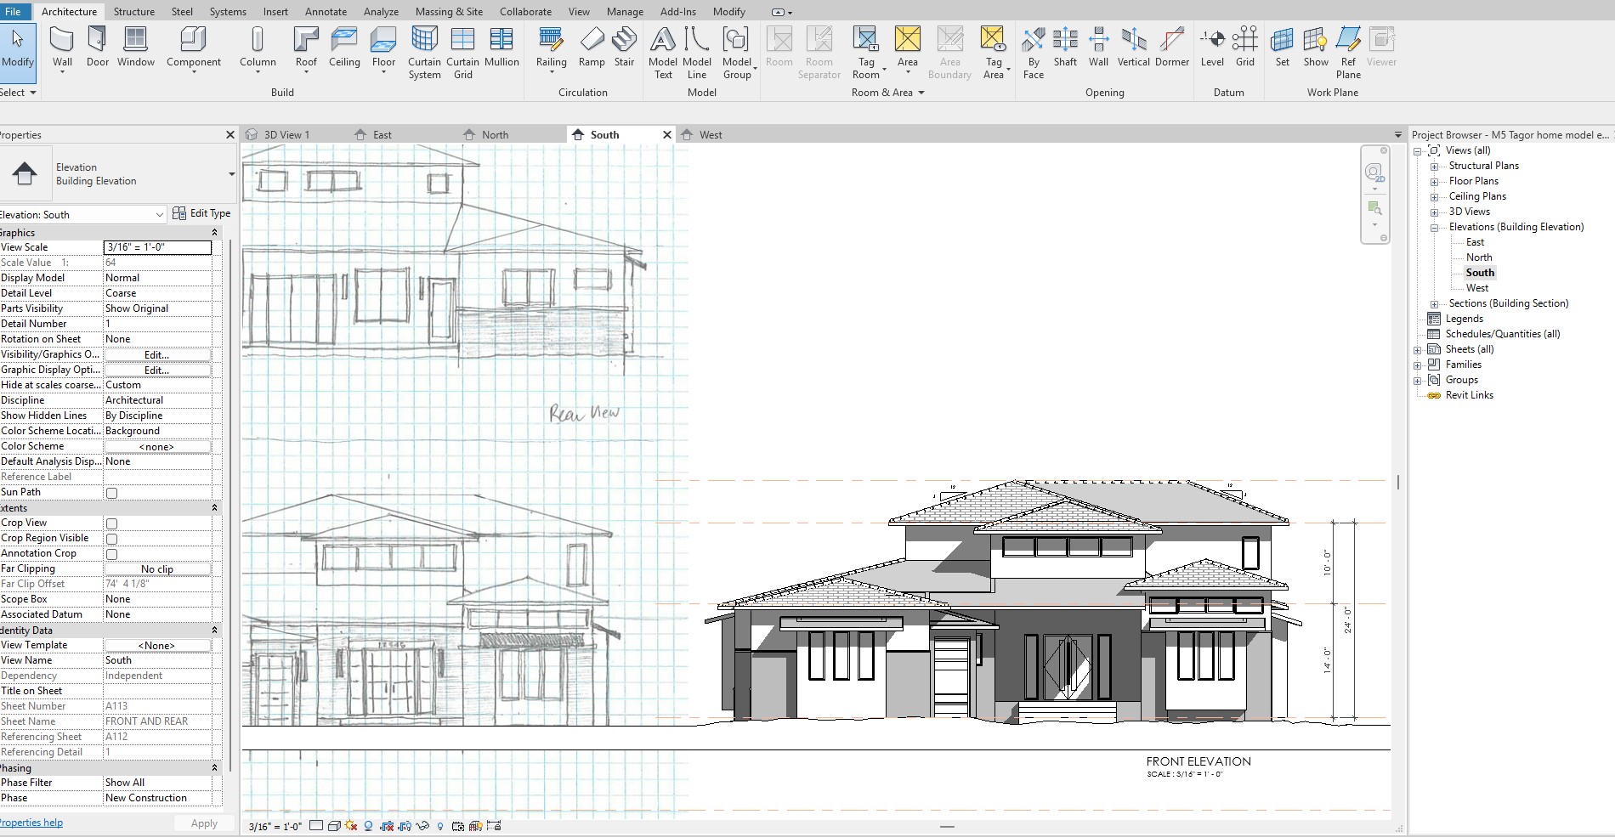Open the Massing & Site ribbon tab

point(449,12)
